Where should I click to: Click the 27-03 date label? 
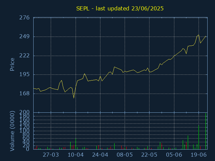[51, 155]
